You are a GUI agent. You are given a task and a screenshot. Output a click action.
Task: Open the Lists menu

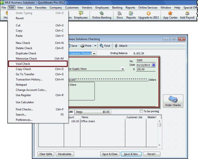tap(29, 8)
